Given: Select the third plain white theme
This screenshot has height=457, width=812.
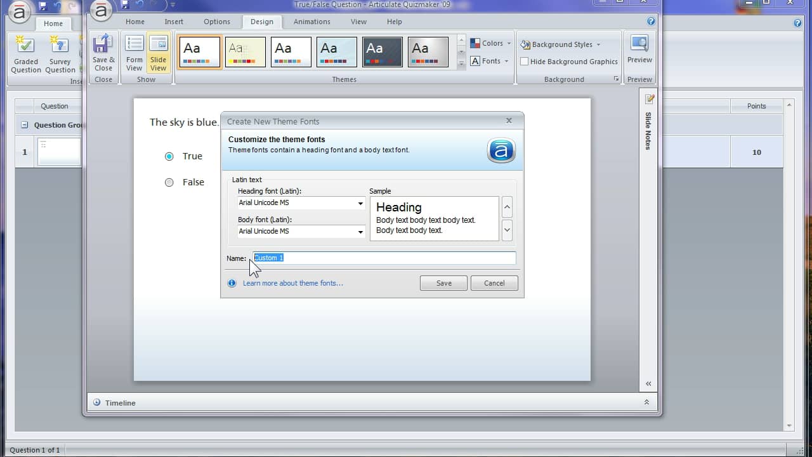Looking at the screenshot, I should (x=291, y=52).
